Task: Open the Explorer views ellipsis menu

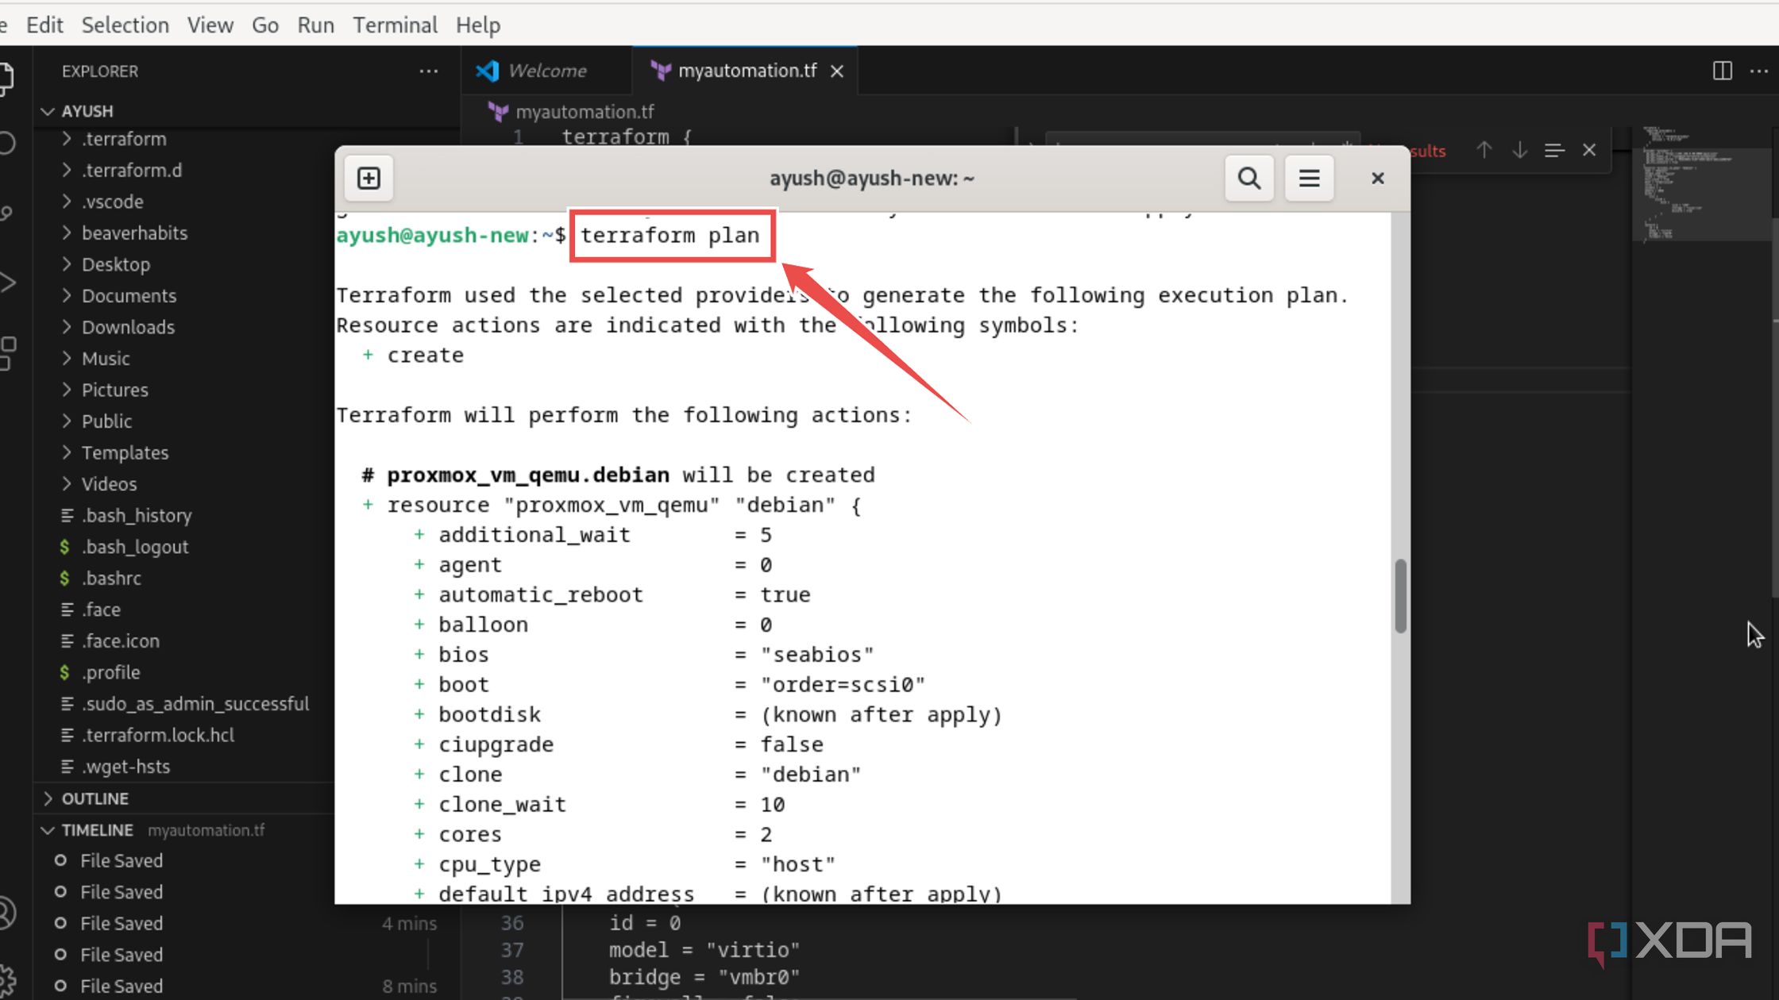Action: tap(428, 71)
